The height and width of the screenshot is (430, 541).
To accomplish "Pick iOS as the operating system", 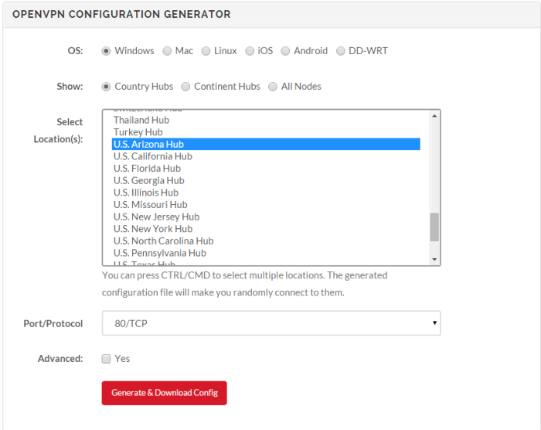I will click(250, 51).
